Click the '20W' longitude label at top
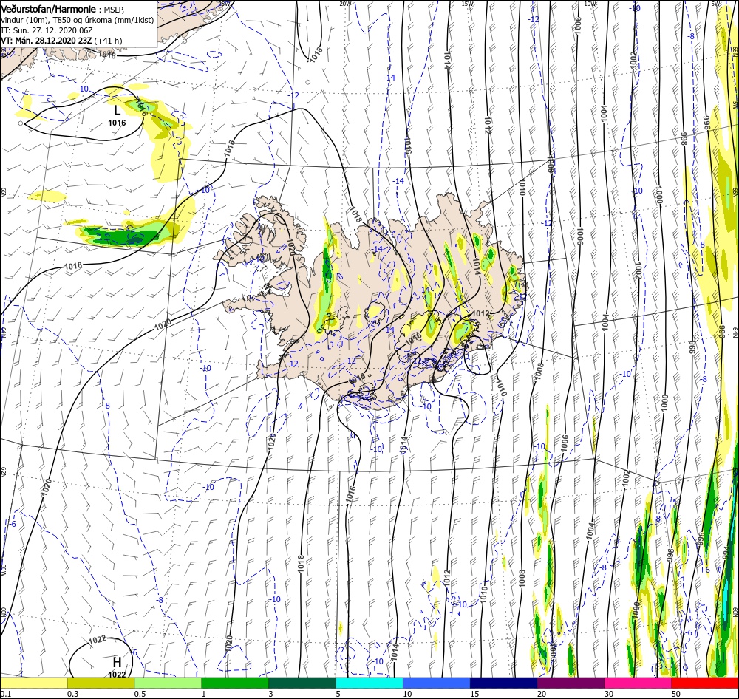The width and height of the screenshot is (739, 699). [x=345, y=3]
